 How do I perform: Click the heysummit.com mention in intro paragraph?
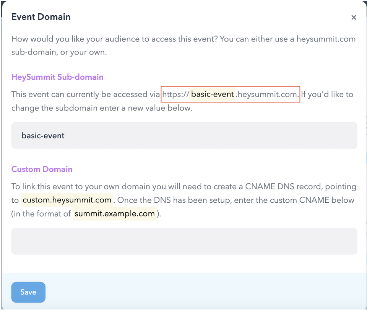326,39
